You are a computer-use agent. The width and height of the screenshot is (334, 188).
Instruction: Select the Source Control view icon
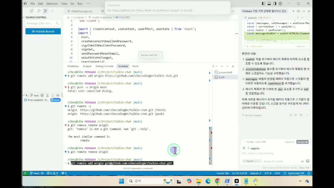point(45,11)
